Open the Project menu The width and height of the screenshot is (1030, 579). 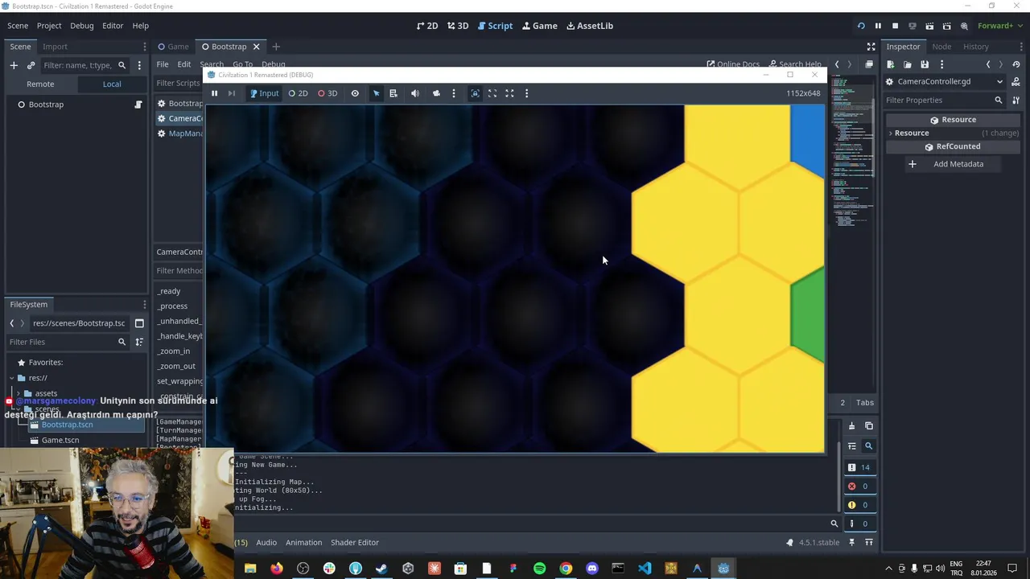(x=49, y=26)
